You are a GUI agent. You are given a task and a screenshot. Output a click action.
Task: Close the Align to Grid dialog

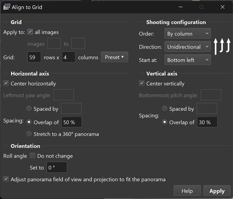223,7
